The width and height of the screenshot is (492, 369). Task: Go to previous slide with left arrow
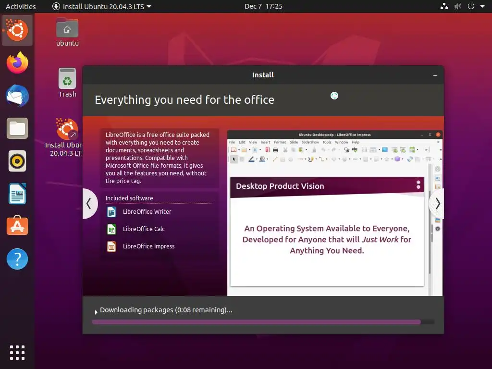pyautogui.click(x=90, y=204)
